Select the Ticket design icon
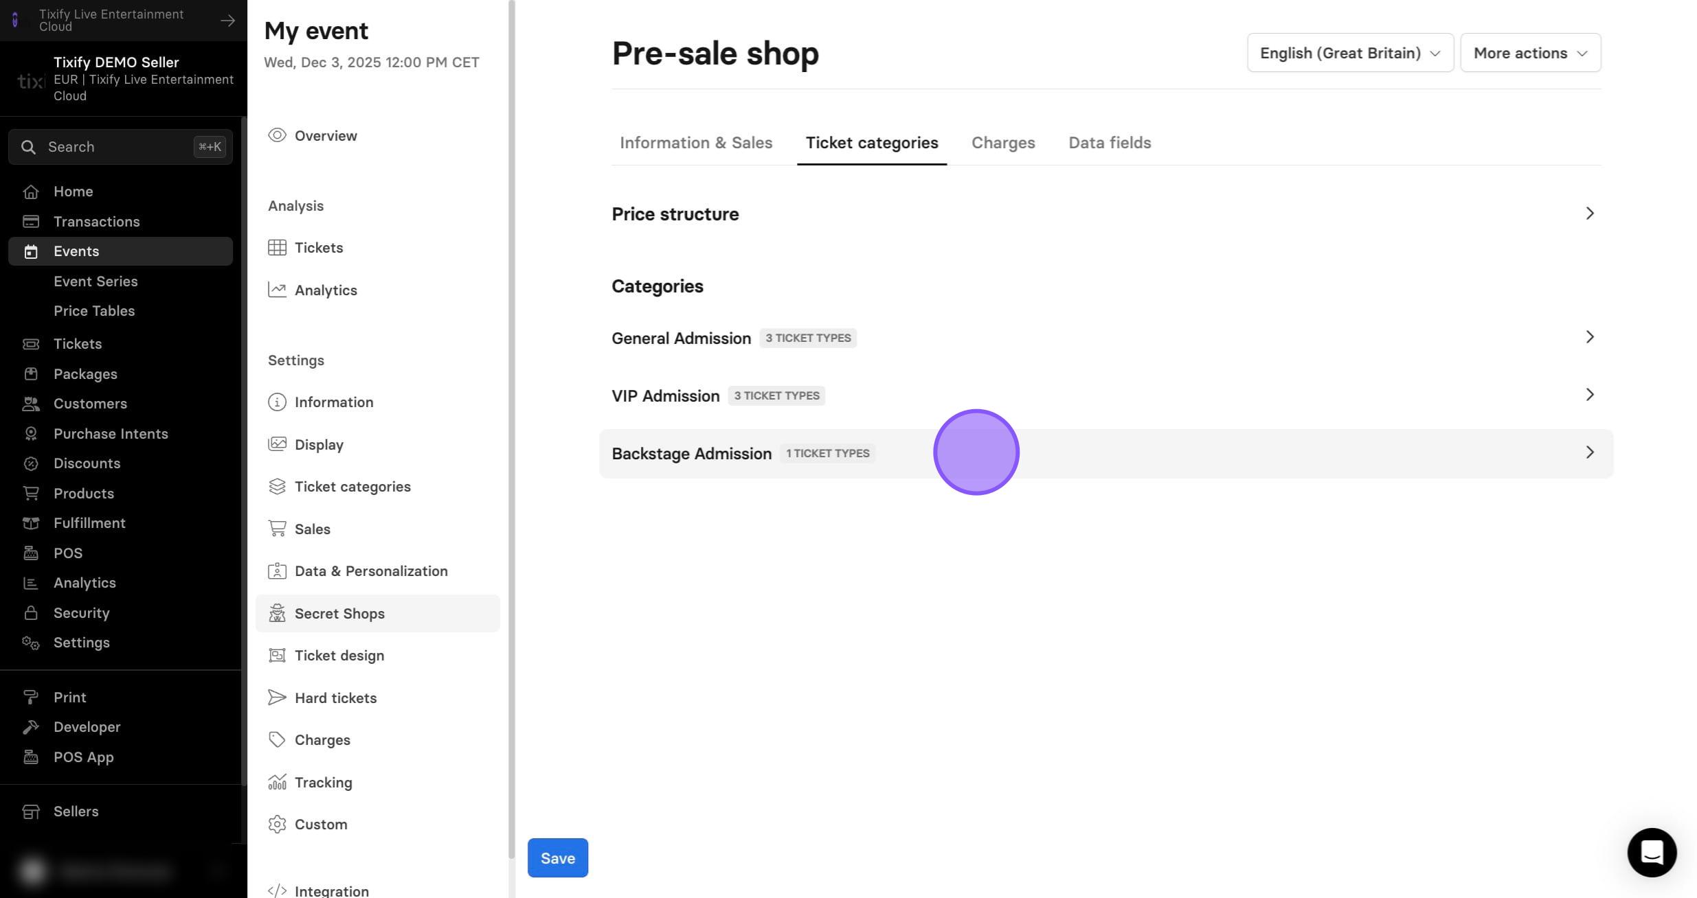 (277, 655)
